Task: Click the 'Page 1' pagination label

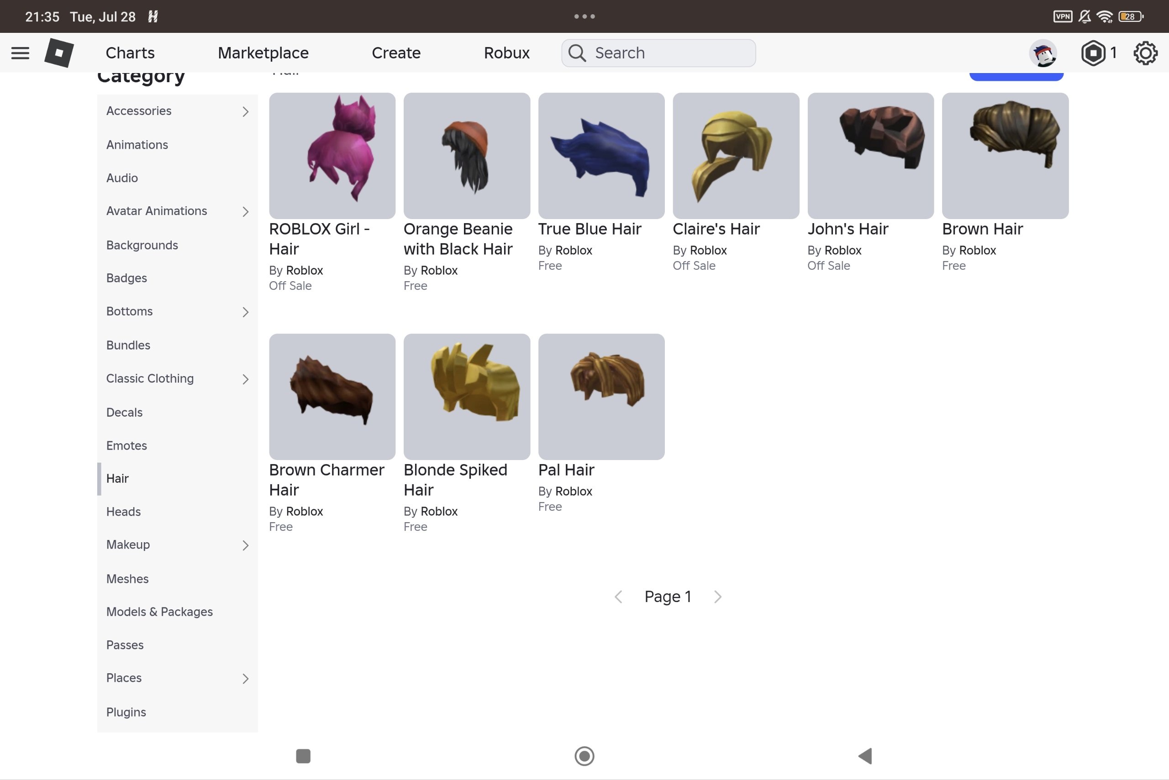Action: tap(668, 597)
